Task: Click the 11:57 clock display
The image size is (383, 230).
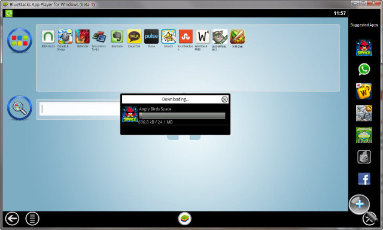Action: [x=339, y=13]
